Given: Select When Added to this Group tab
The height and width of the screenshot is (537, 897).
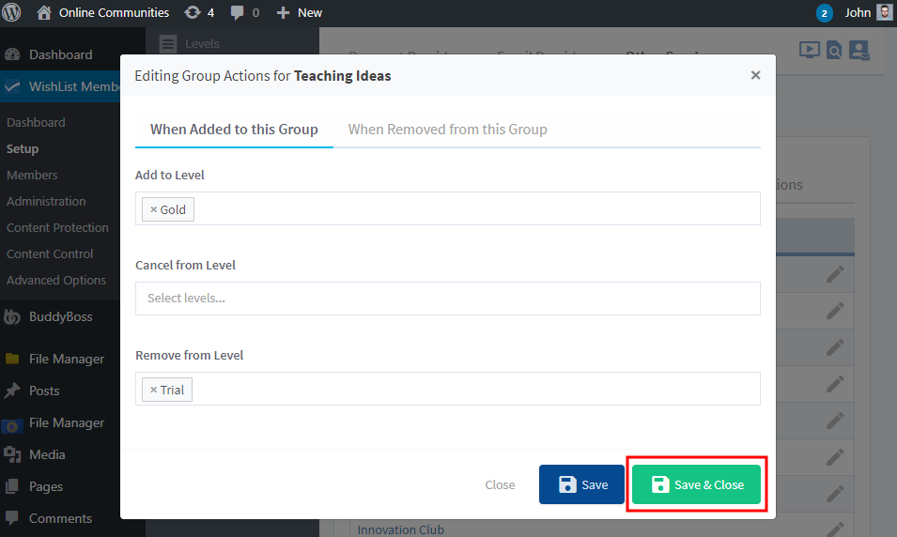Looking at the screenshot, I should pos(234,130).
